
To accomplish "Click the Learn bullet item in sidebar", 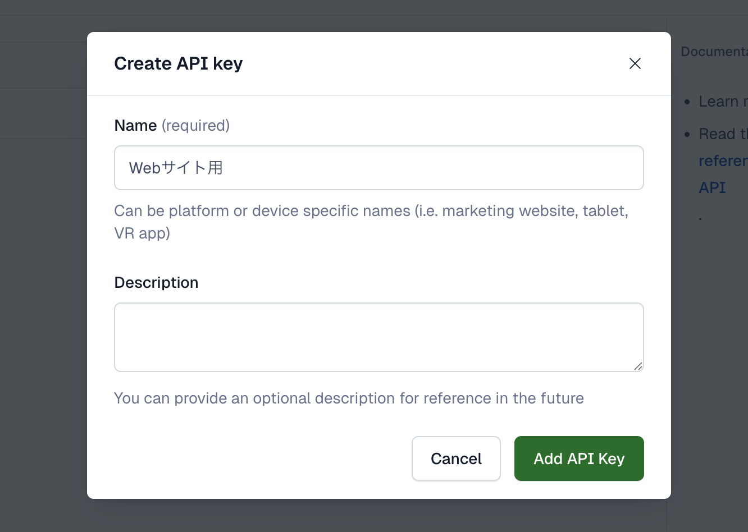I will 722,102.
